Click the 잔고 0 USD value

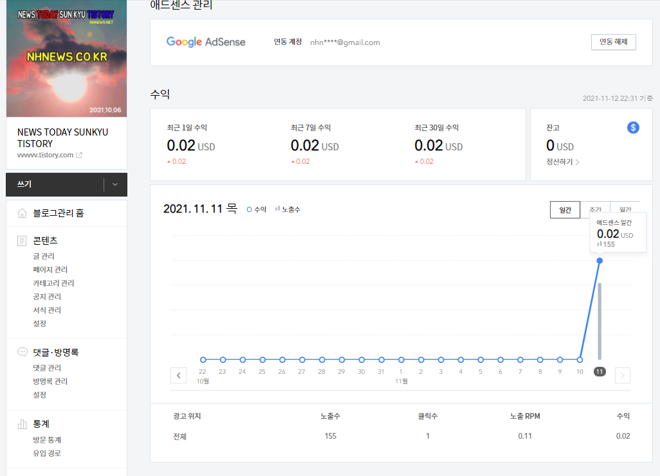pos(560,146)
